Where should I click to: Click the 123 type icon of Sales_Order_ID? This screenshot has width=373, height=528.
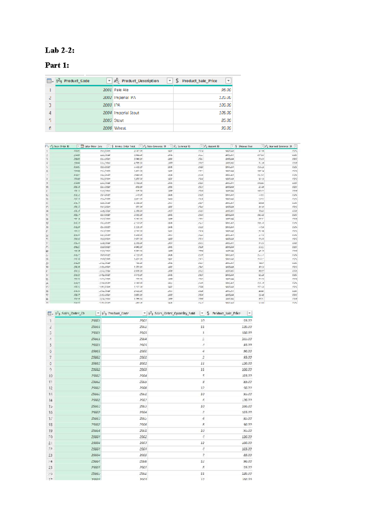(58, 313)
